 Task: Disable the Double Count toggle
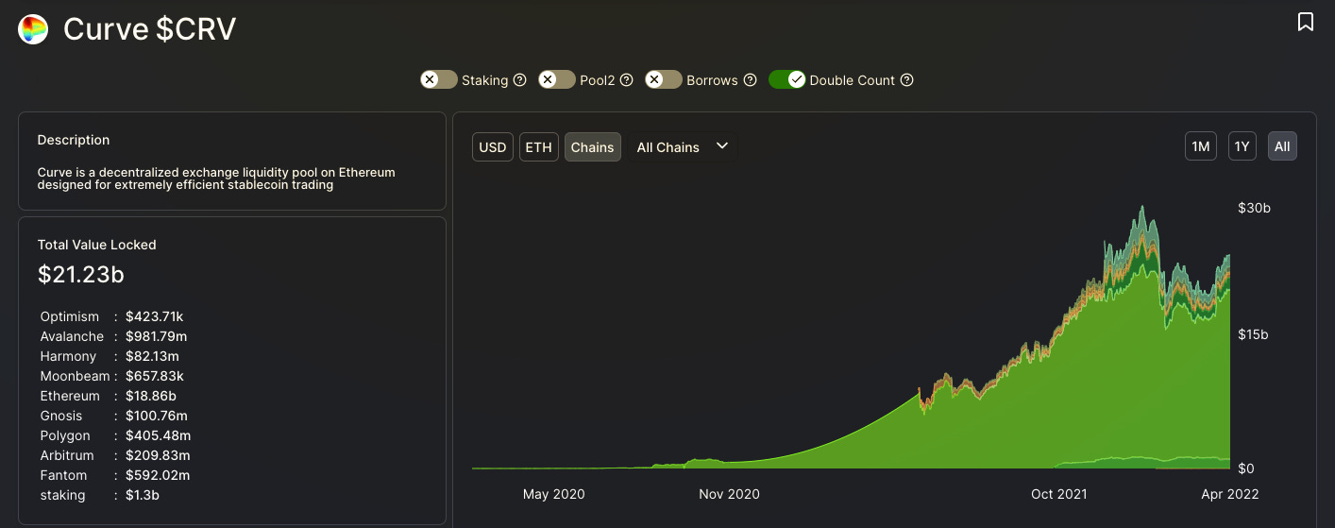click(786, 80)
